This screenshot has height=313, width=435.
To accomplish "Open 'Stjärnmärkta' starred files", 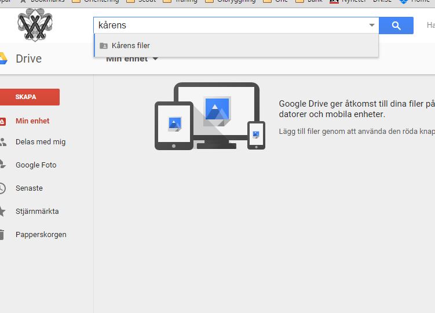I will click(37, 212).
